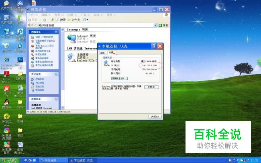Click disable this network device link

tap(41, 51)
